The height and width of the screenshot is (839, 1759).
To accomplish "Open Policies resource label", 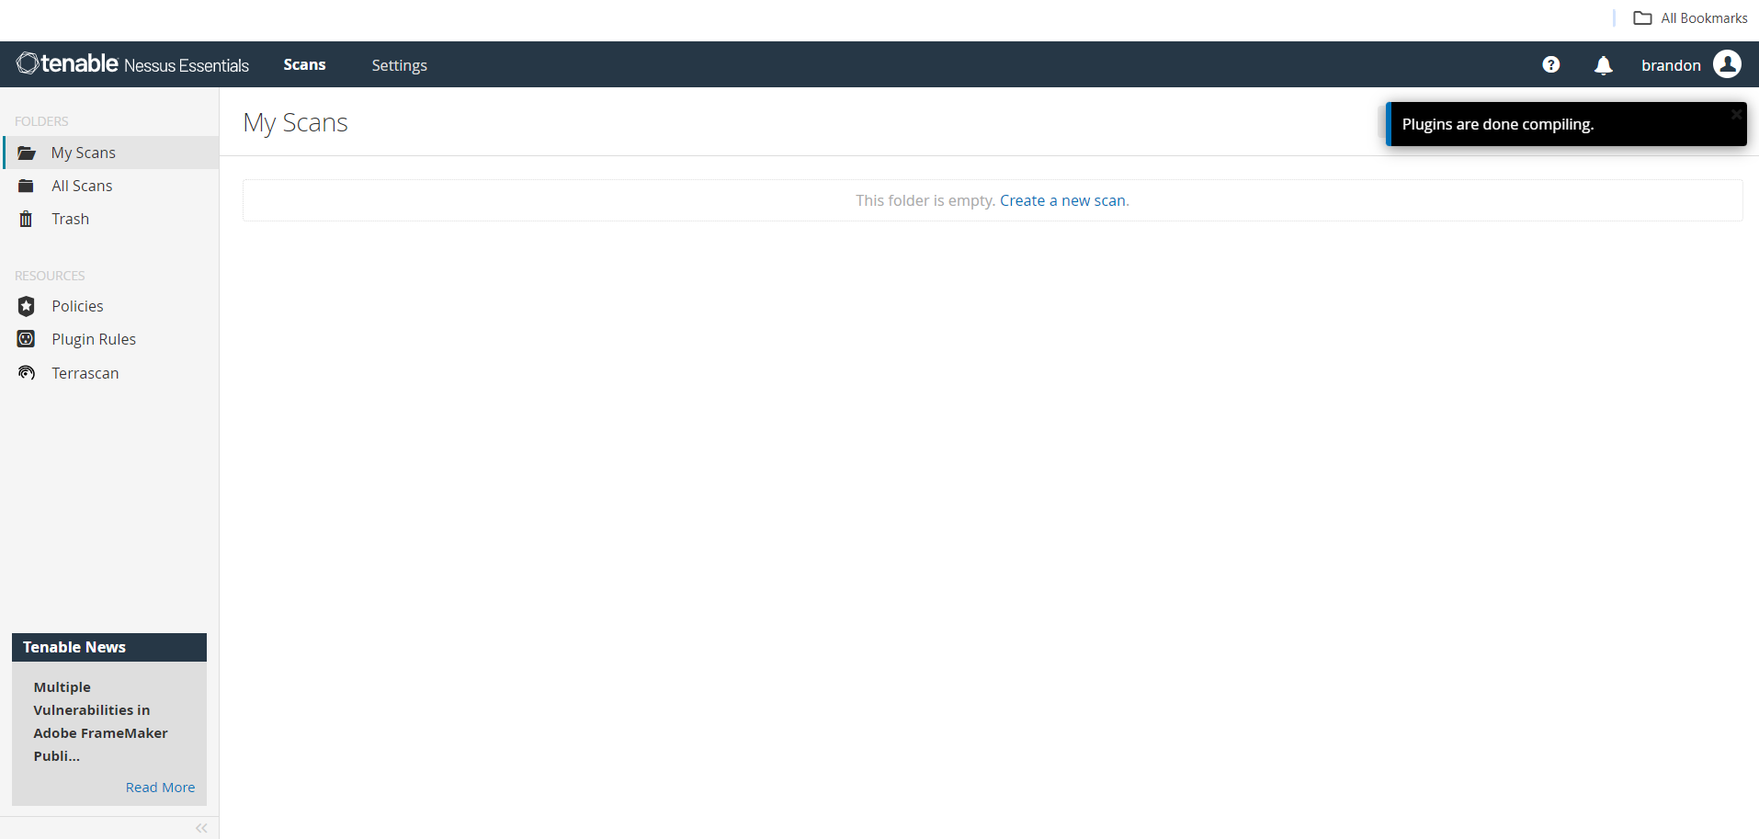I will [x=77, y=306].
